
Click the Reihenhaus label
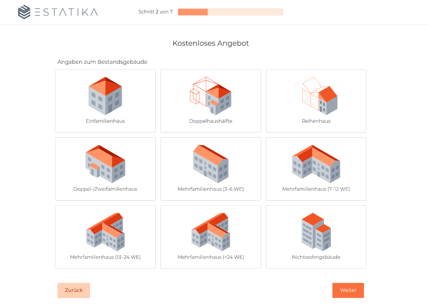pos(316,121)
